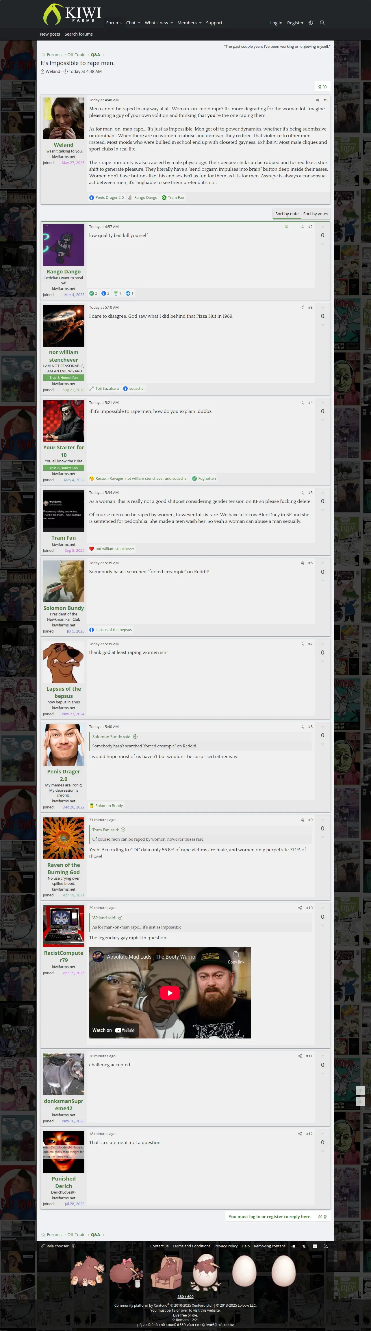Downvote post #4 with the down arrow
371x1331 pixels.
(x=322, y=420)
